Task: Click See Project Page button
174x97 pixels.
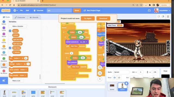Action: (x=92, y=11)
